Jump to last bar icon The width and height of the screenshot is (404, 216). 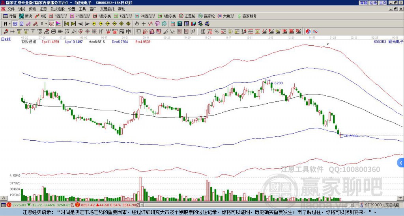click(73, 24)
